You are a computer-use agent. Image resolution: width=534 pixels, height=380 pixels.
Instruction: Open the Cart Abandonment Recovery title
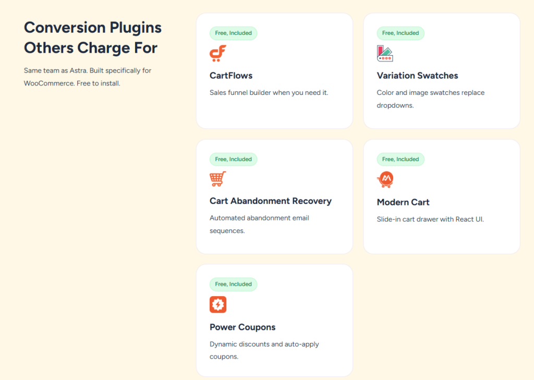tap(271, 201)
